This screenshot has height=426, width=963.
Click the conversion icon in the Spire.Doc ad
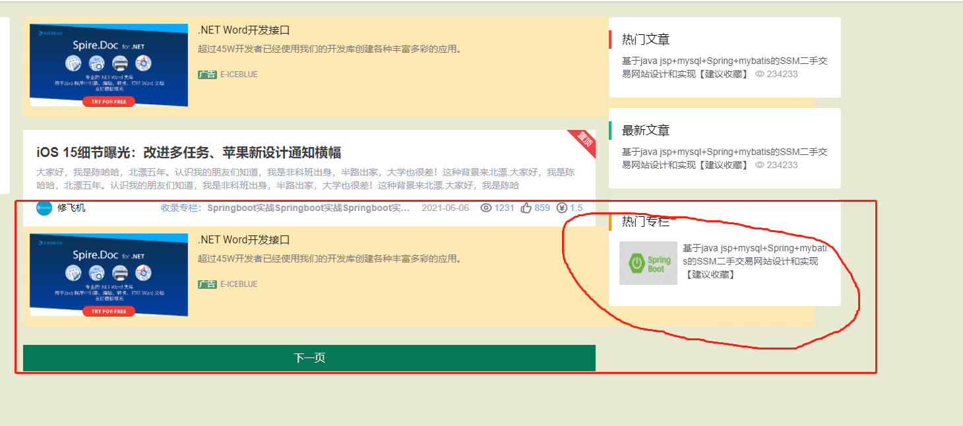tap(142, 63)
